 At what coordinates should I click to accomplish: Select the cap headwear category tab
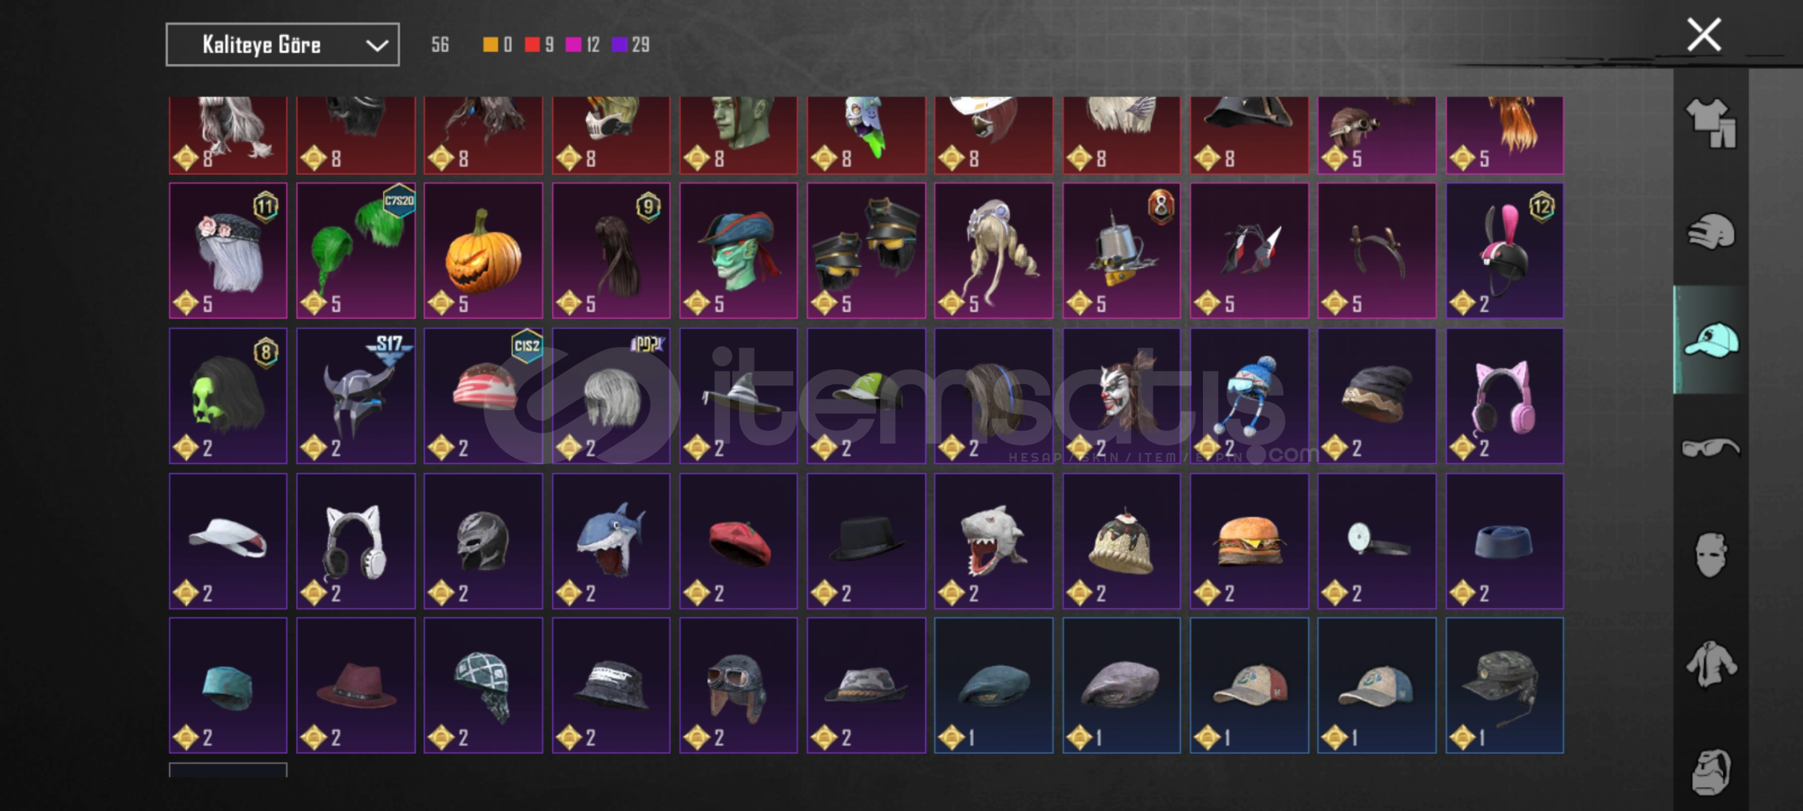[x=1711, y=340]
